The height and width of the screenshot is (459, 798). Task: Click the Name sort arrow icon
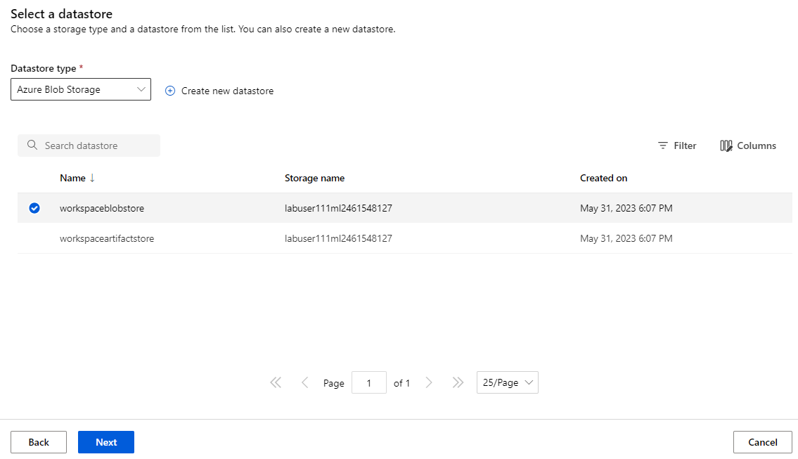pos(92,178)
